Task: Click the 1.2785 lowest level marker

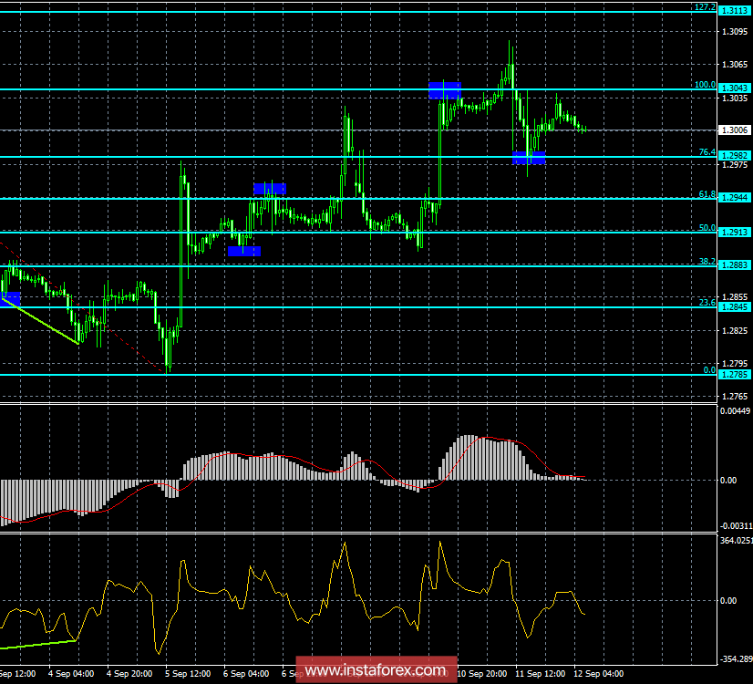Action: pos(735,374)
